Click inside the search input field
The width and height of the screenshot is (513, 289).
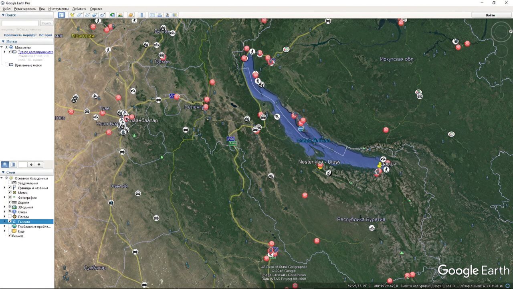point(20,23)
